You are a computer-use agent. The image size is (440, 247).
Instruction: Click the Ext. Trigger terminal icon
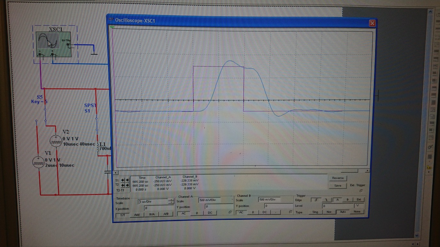[361, 191]
